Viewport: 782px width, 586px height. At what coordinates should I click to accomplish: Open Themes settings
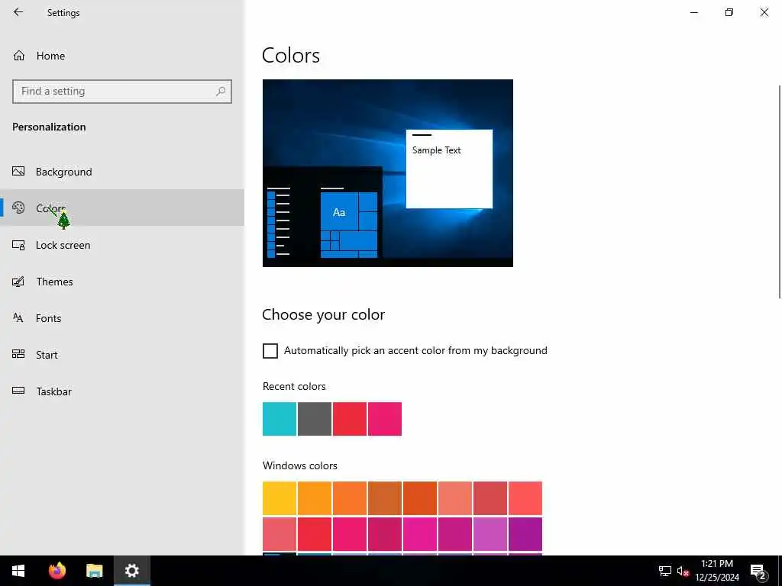[122, 282]
